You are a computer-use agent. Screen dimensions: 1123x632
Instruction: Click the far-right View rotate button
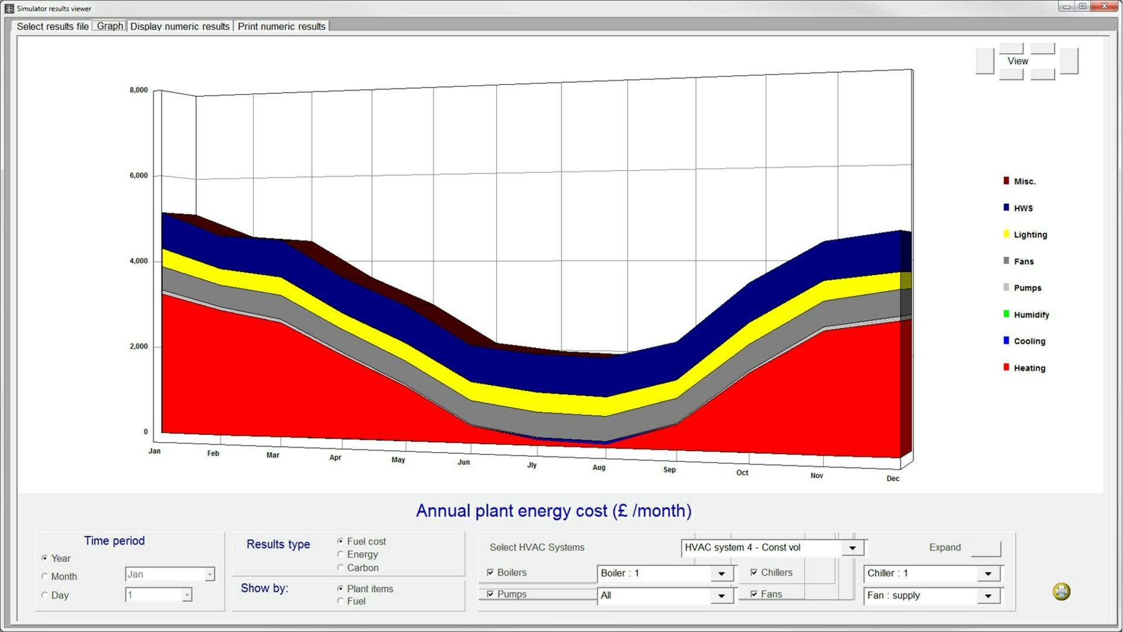tap(1069, 61)
